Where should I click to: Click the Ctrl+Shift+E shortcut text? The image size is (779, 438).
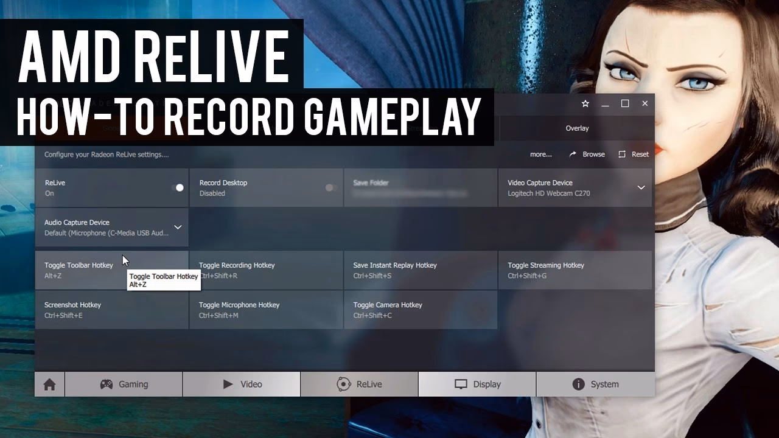click(x=63, y=315)
